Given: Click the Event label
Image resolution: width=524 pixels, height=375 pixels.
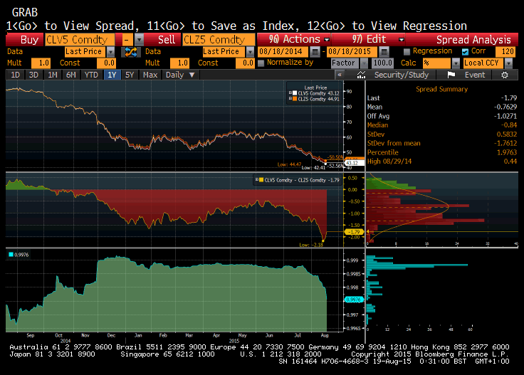Looking at the screenshot, I should tap(475, 75).
